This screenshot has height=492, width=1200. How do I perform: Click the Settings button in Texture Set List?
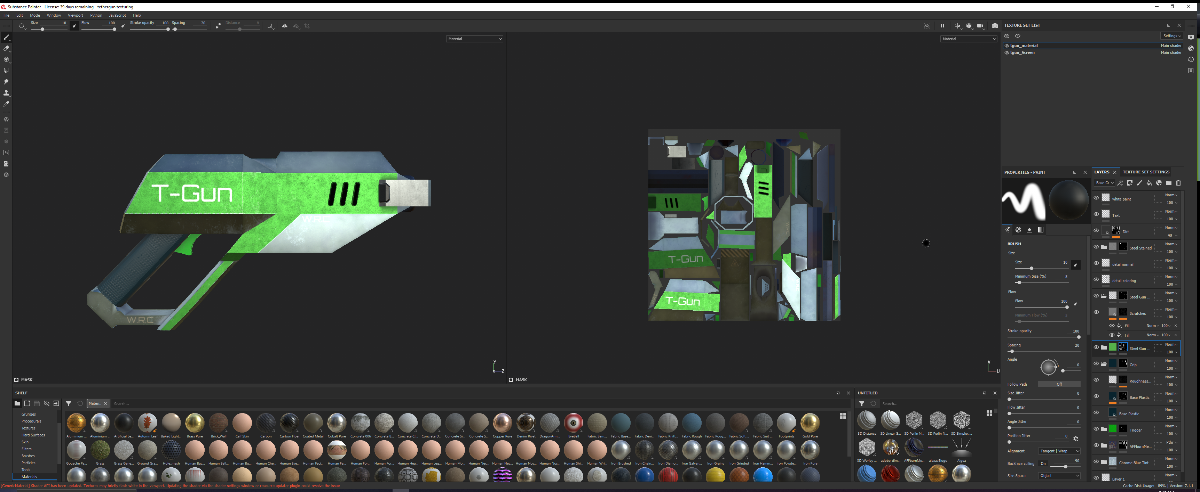click(x=1171, y=36)
